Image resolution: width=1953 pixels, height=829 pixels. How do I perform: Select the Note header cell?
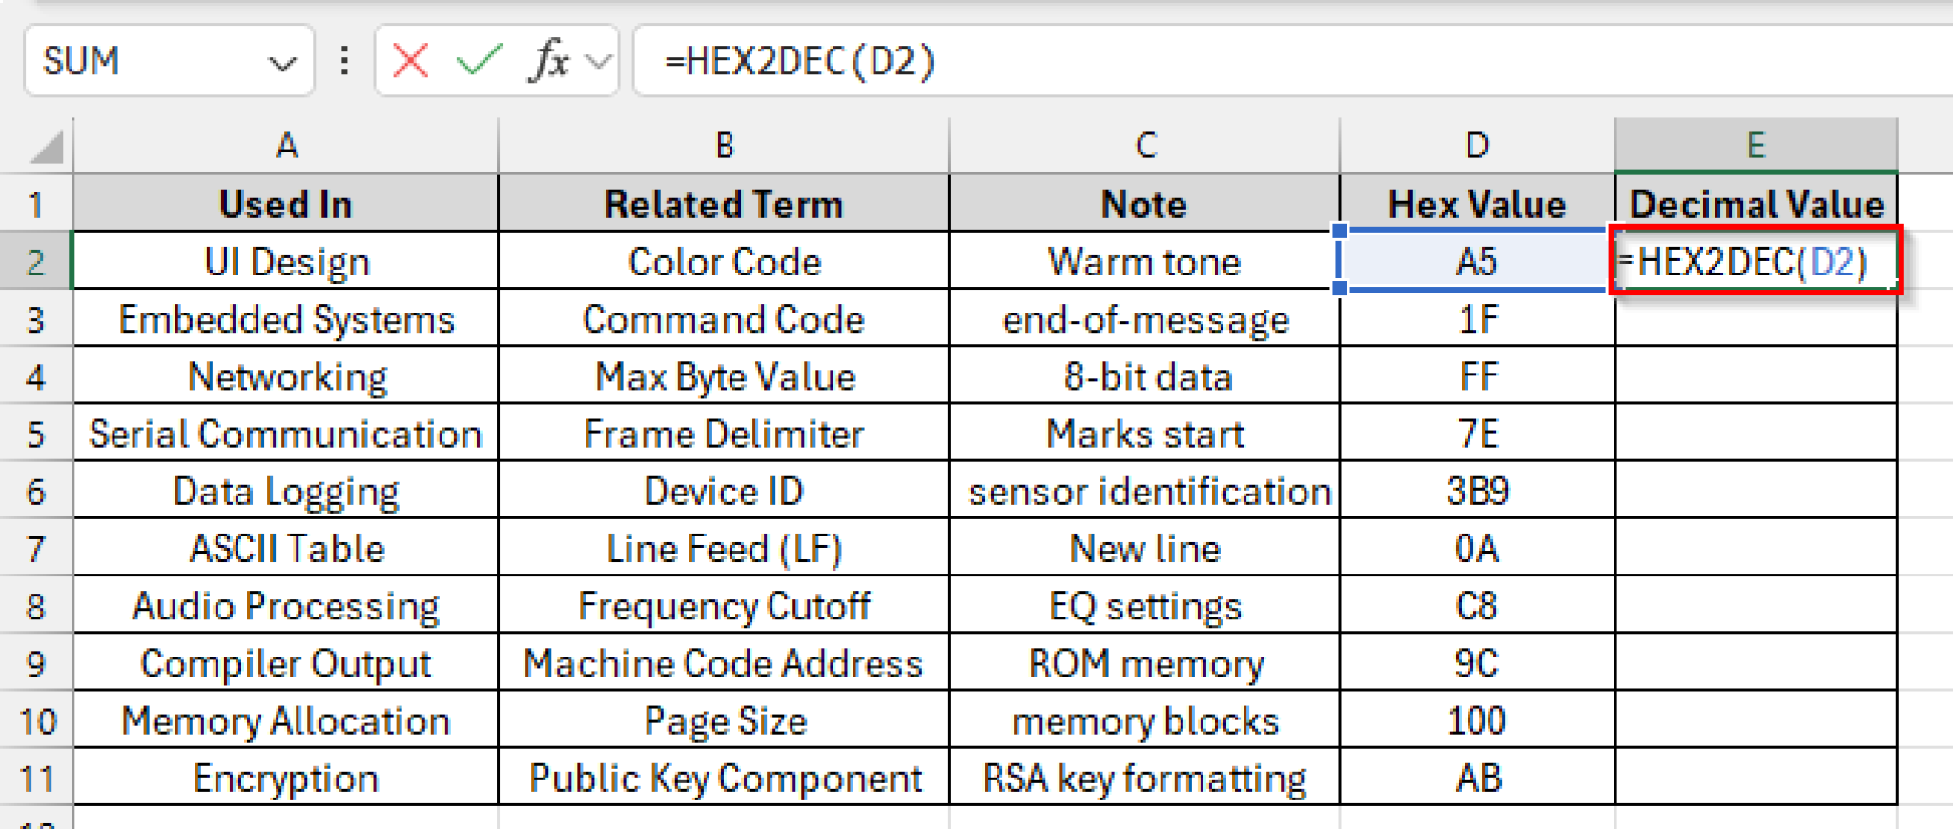pyautogui.click(x=1143, y=203)
